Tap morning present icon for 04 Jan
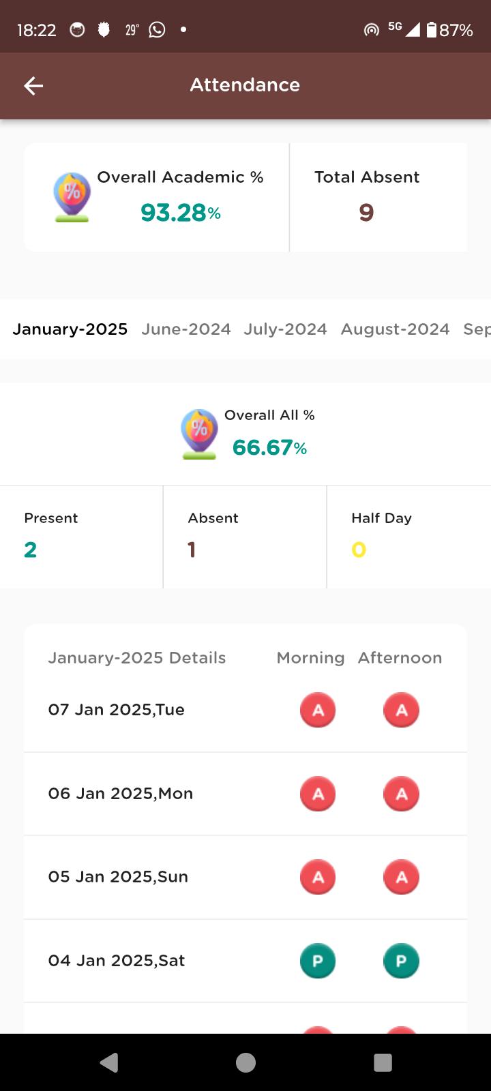Image resolution: width=491 pixels, height=1091 pixels. [x=318, y=961]
